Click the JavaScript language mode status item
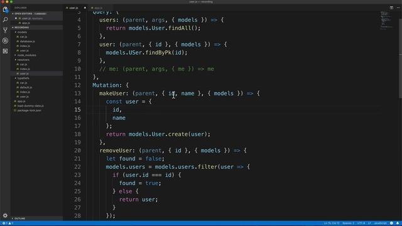The width and height of the screenshot is (402, 226). (380, 223)
